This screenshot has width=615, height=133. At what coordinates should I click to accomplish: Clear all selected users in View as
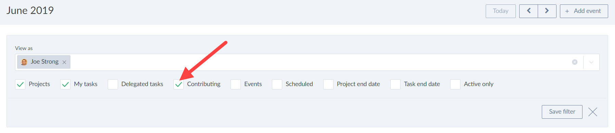click(x=575, y=62)
